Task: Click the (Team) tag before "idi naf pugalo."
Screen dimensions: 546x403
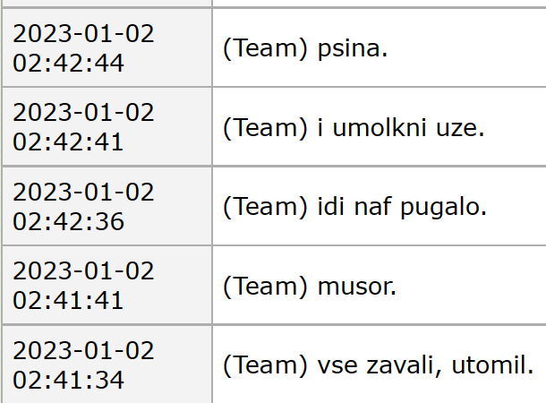Action: click(x=266, y=207)
